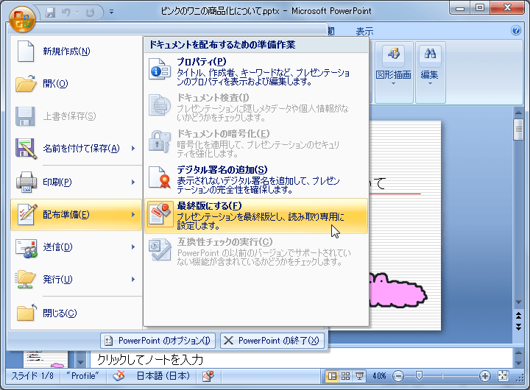
Task: Click the 'スライド 1/8' status bar text
Action: 33,376
